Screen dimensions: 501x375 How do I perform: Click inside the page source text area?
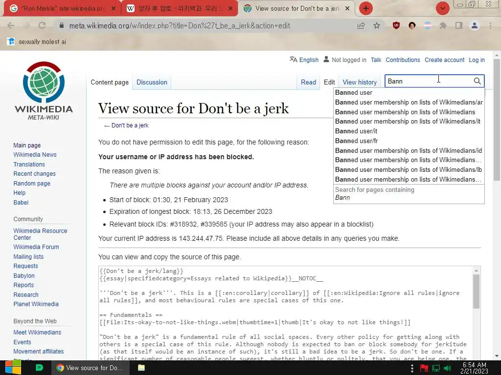(x=286, y=314)
